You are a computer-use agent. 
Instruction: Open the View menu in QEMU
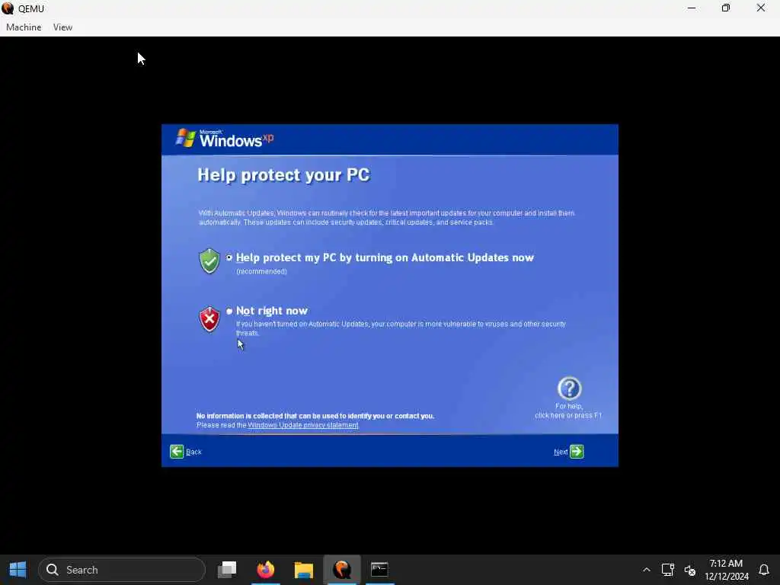tap(62, 27)
